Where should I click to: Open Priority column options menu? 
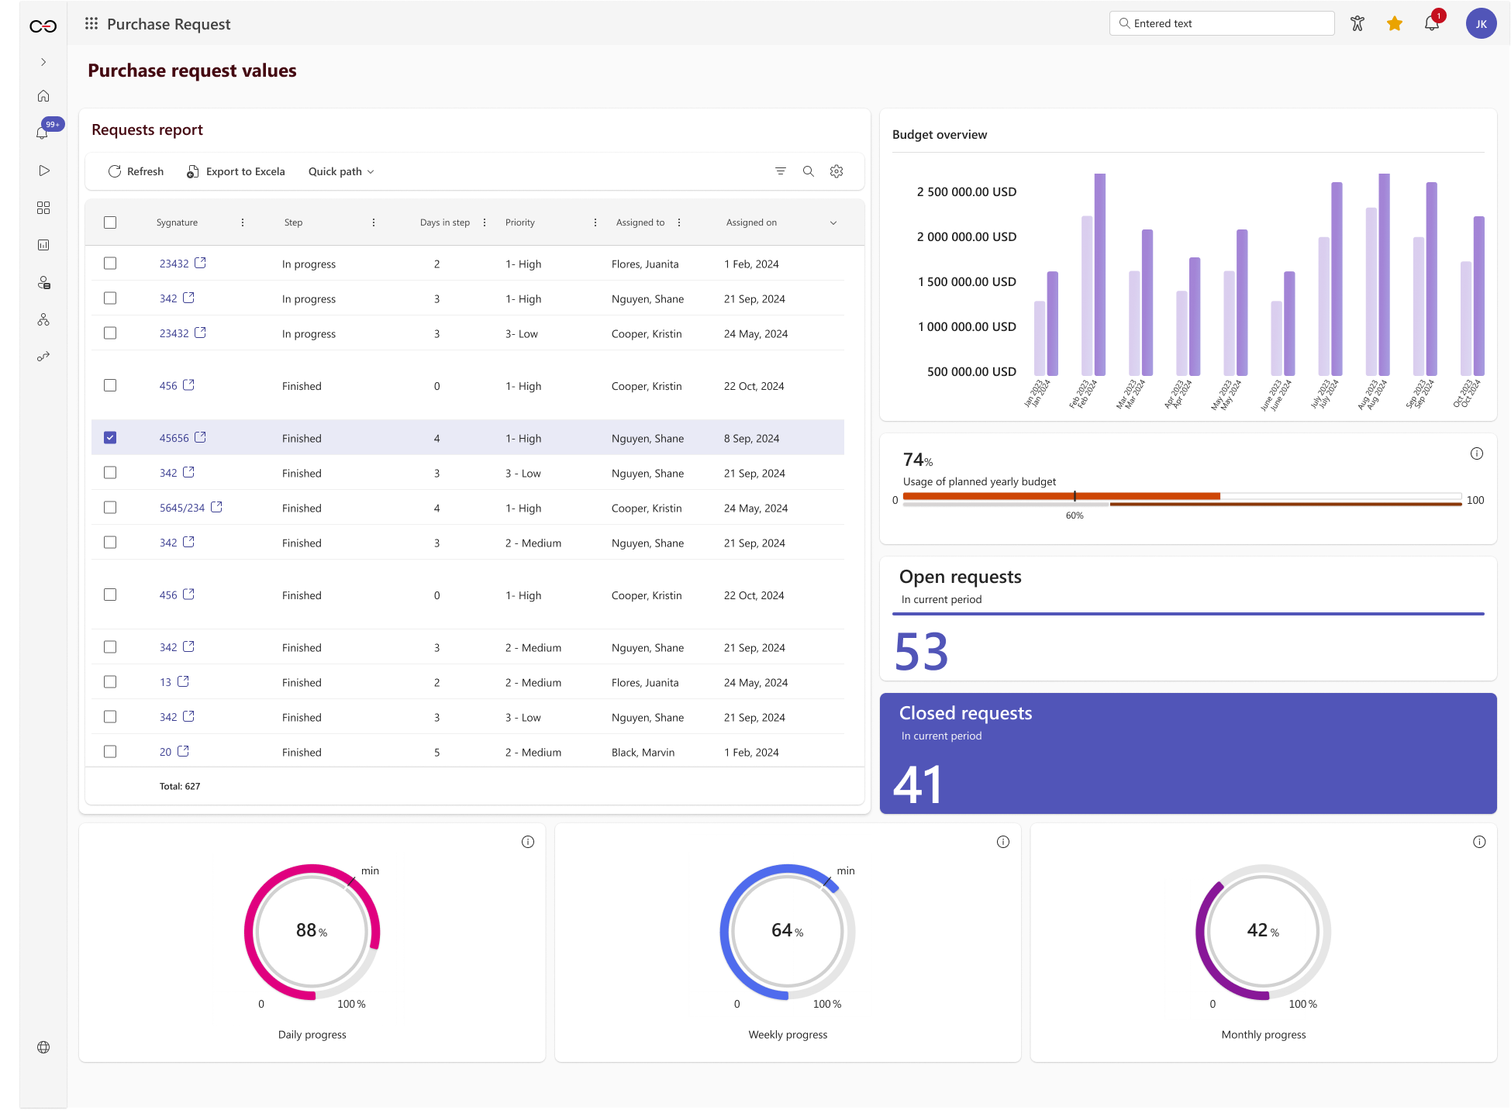tap(595, 222)
